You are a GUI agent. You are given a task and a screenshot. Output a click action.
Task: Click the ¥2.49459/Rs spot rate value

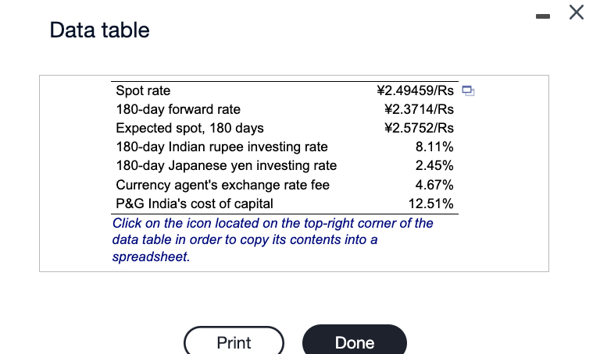pos(414,90)
